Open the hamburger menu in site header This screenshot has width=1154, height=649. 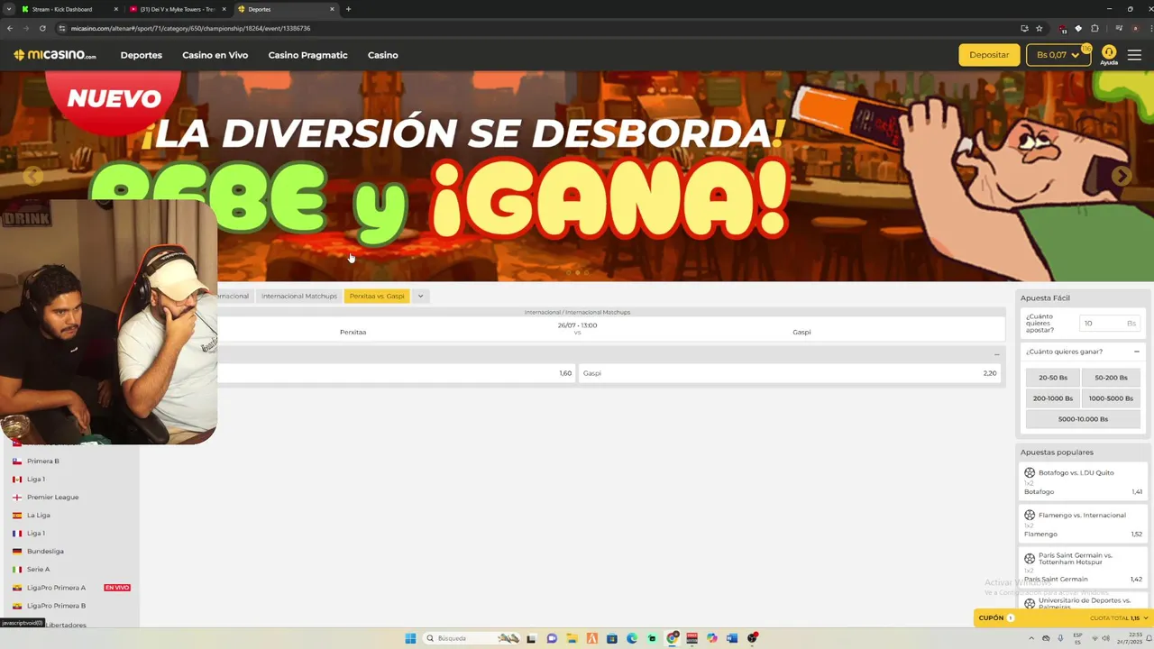[1134, 55]
